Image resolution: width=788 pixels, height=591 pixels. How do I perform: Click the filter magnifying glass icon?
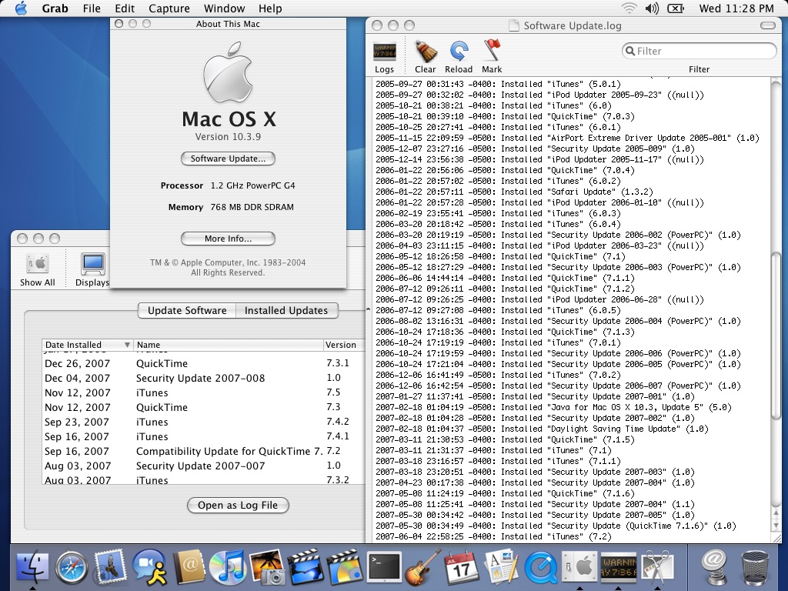630,51
